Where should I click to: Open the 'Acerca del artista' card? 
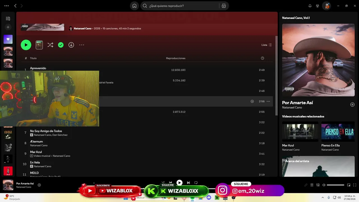(x=318, y=166)
